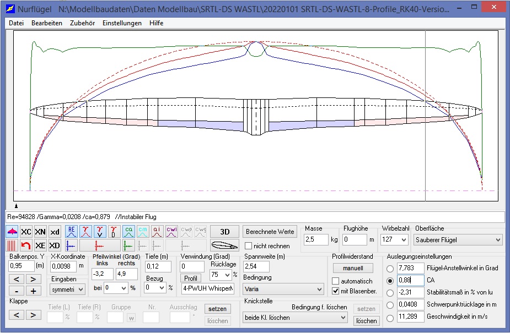The image size is (510, 333).
Task: Check the 'automatisch' Profilwiderstand box
Action: [336, 281]
